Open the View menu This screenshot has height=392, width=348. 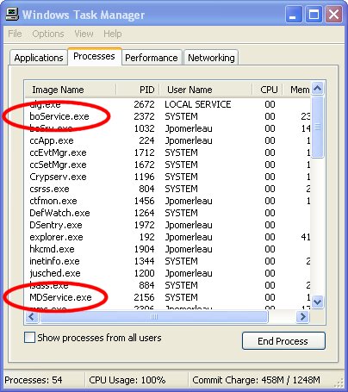click(84, 34)
